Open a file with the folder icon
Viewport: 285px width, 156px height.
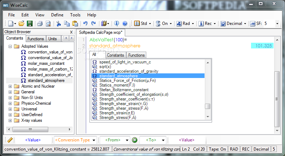21,24
